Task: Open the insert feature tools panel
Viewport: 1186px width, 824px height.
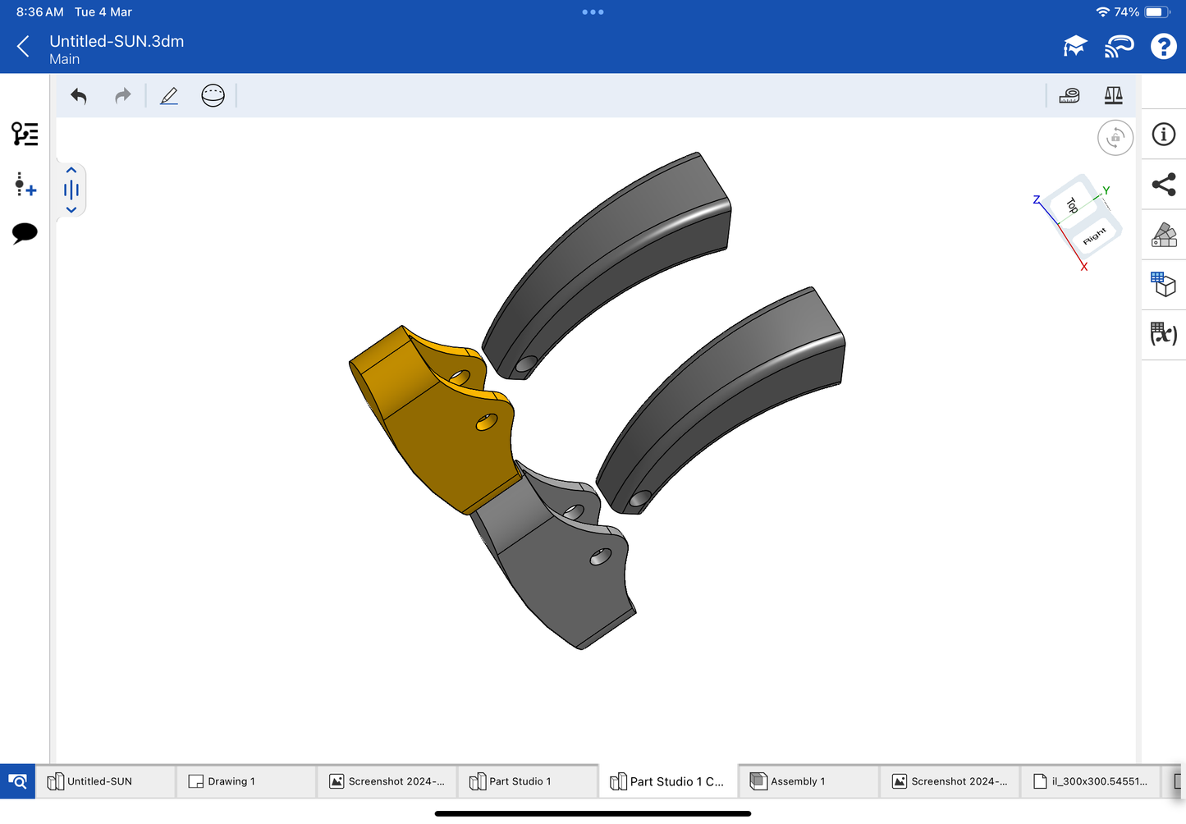Action: click(25, 185)
